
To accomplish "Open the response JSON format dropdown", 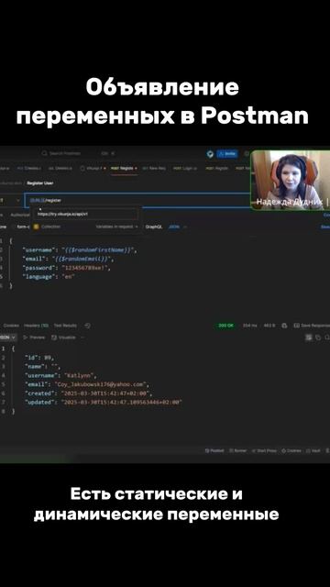I will click(x=8, y=338).
